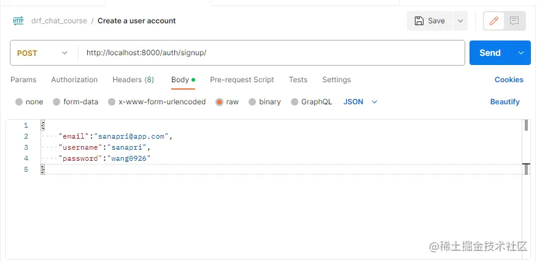Open the comments panel icon
This screenshot has height=262, width=537.
tap(514, 21)
